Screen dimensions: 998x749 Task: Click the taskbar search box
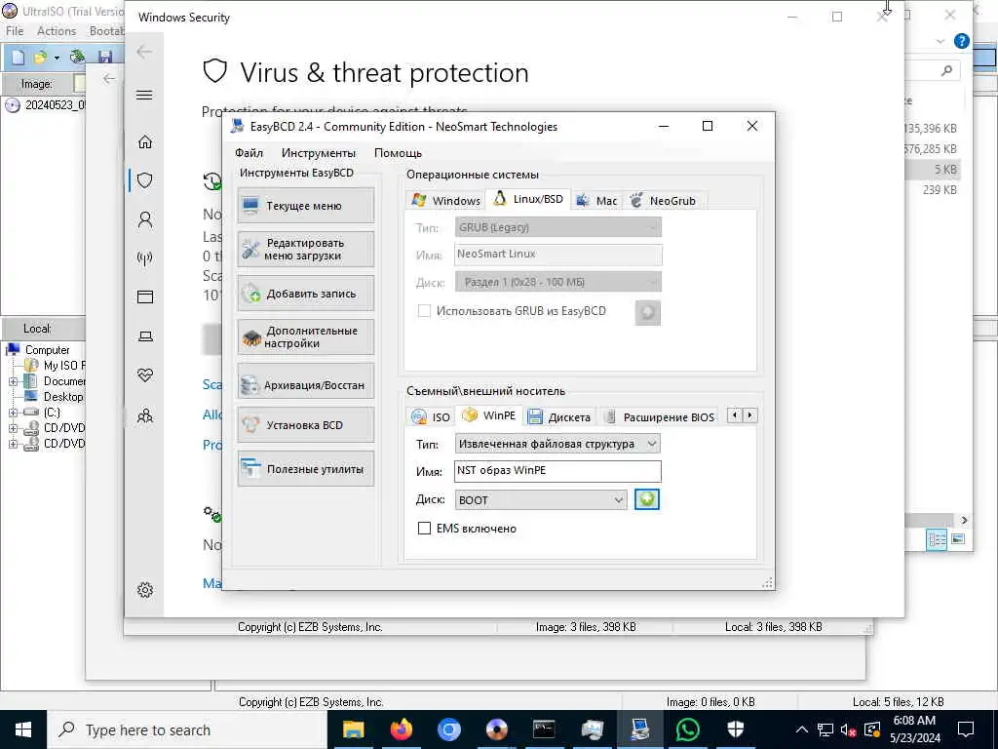pyautogui.click(x=187, y=729)
